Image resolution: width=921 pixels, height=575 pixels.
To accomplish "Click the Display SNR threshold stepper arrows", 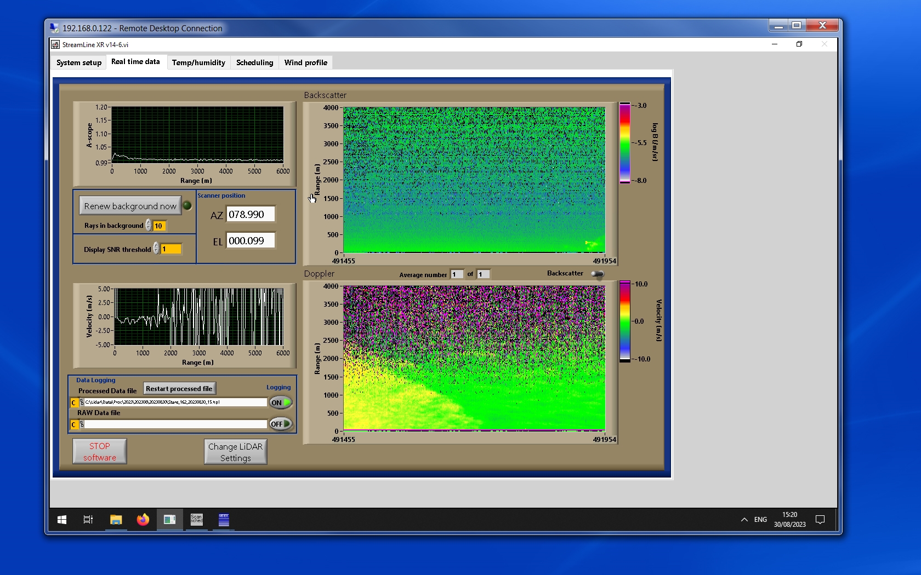I will (156, 249).
